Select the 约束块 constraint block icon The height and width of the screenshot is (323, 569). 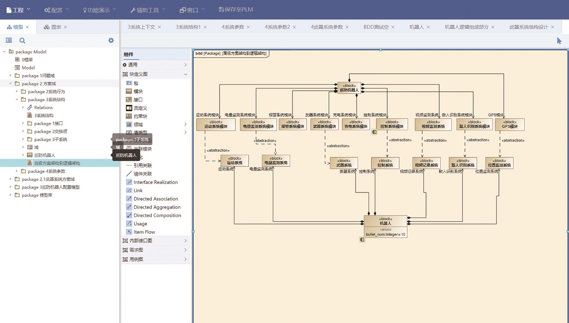(129, 116)
